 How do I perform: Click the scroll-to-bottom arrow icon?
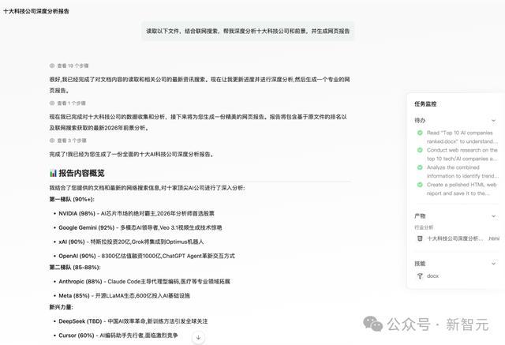tap(198, 337)
